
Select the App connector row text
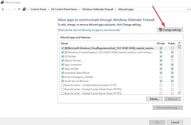tap(73, 65)
